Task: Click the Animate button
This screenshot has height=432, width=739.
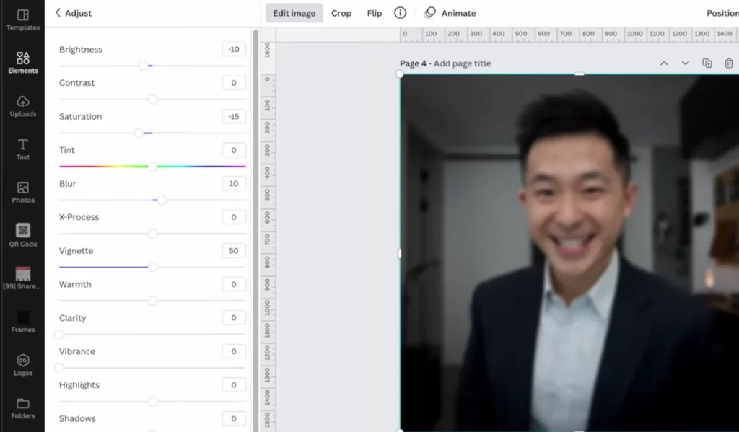Action: (450, 13)
